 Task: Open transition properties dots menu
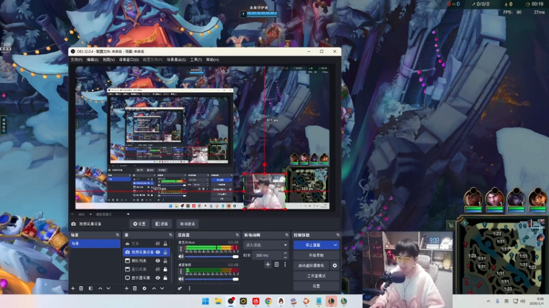[x=285, y=264]
